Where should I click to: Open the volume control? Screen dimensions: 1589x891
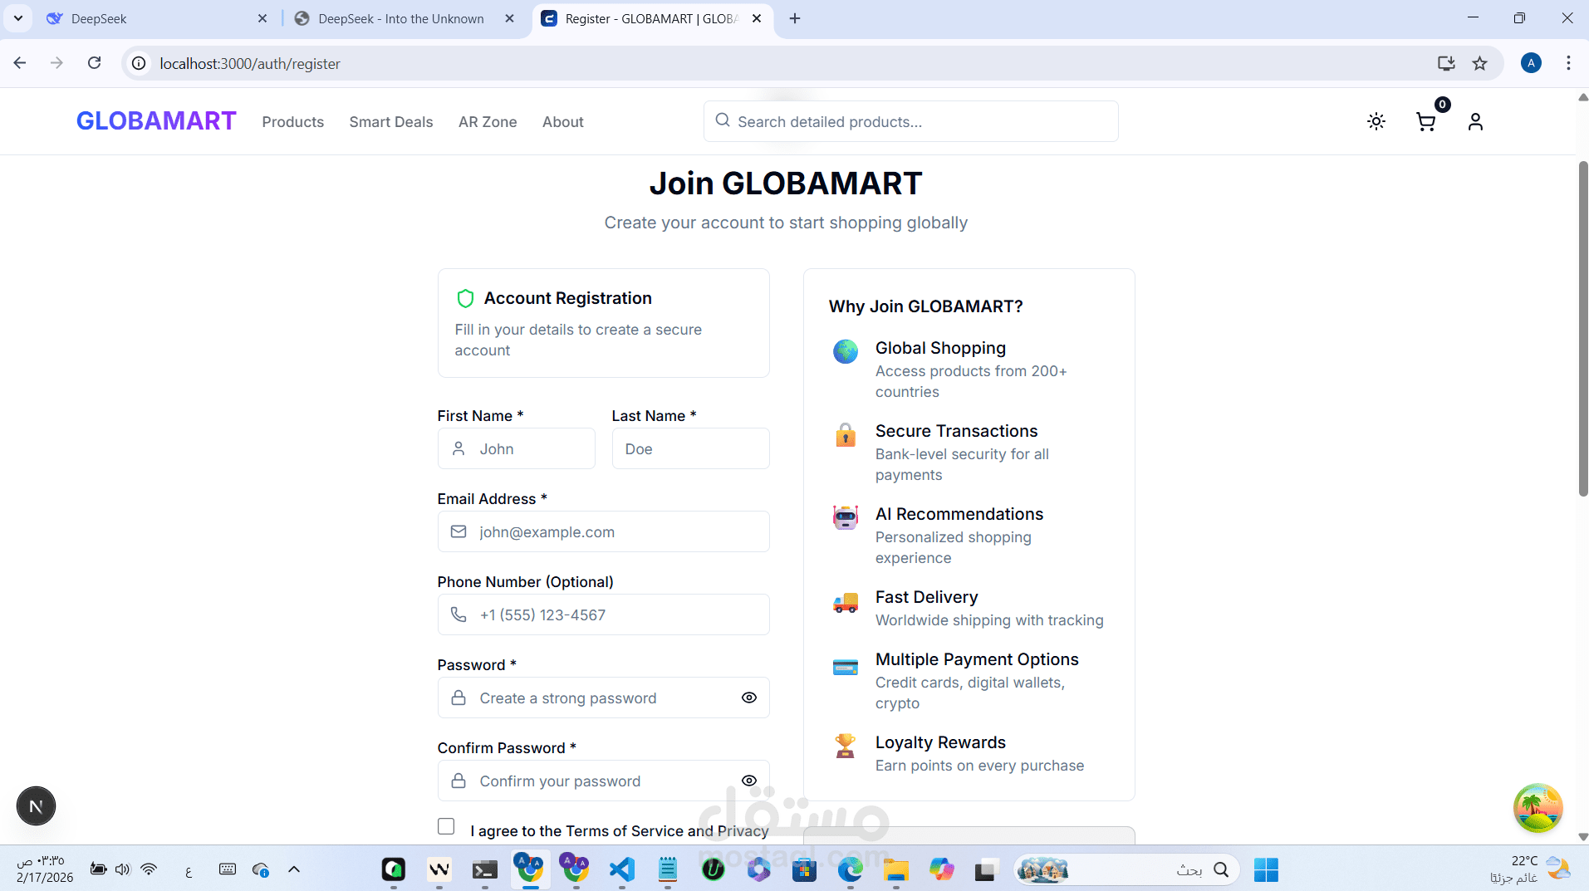123,869
